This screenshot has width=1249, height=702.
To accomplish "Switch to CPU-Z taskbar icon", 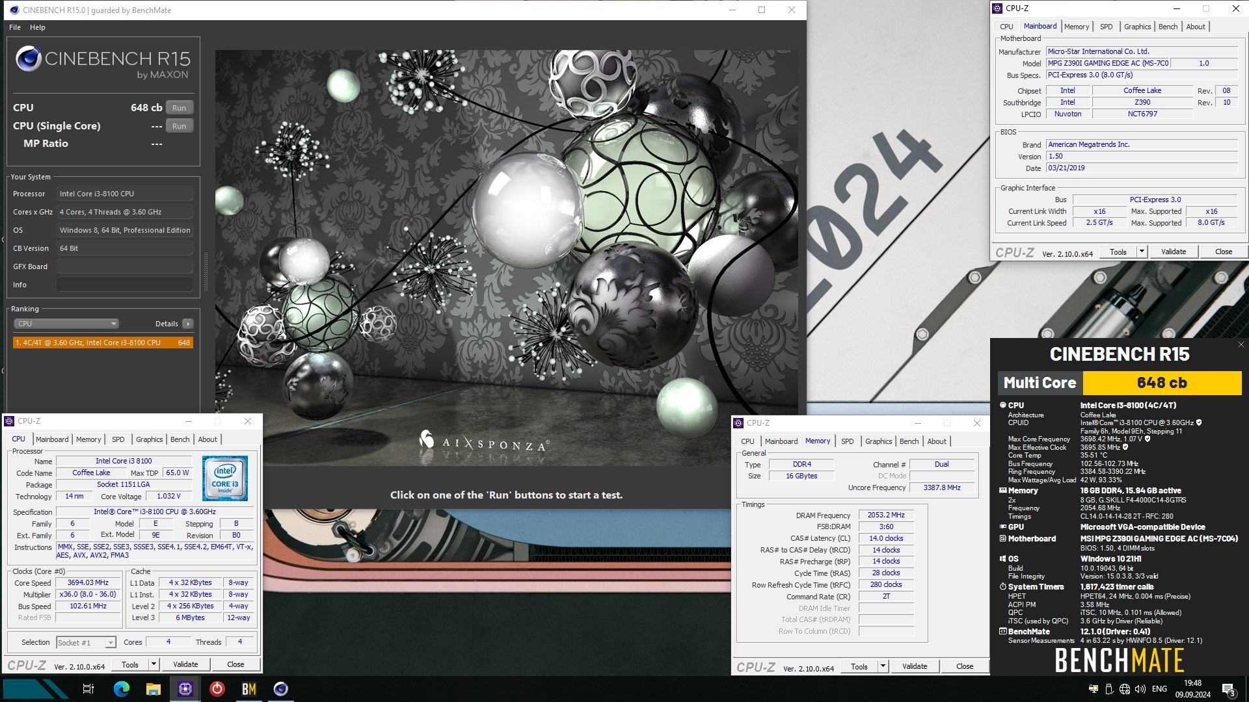I will 185,689.
